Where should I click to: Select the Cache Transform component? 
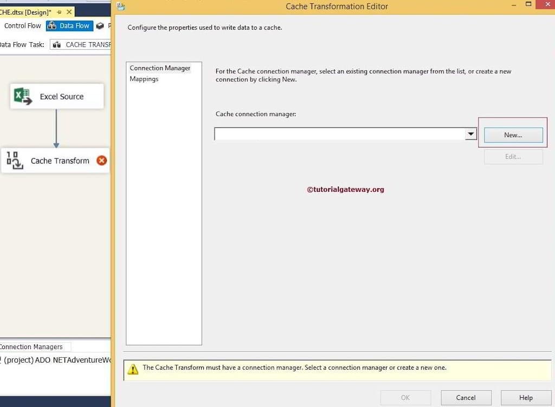pyautogui.click(x=55, y=160)
